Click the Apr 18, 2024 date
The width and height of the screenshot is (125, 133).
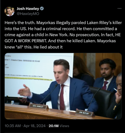[34, 126]
